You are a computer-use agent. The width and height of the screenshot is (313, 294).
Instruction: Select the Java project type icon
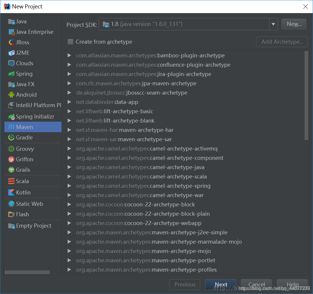(x=11, y=22)
